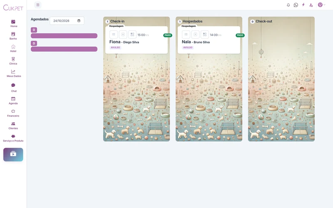Open the grid icon on Nala's card

point(205,35)
